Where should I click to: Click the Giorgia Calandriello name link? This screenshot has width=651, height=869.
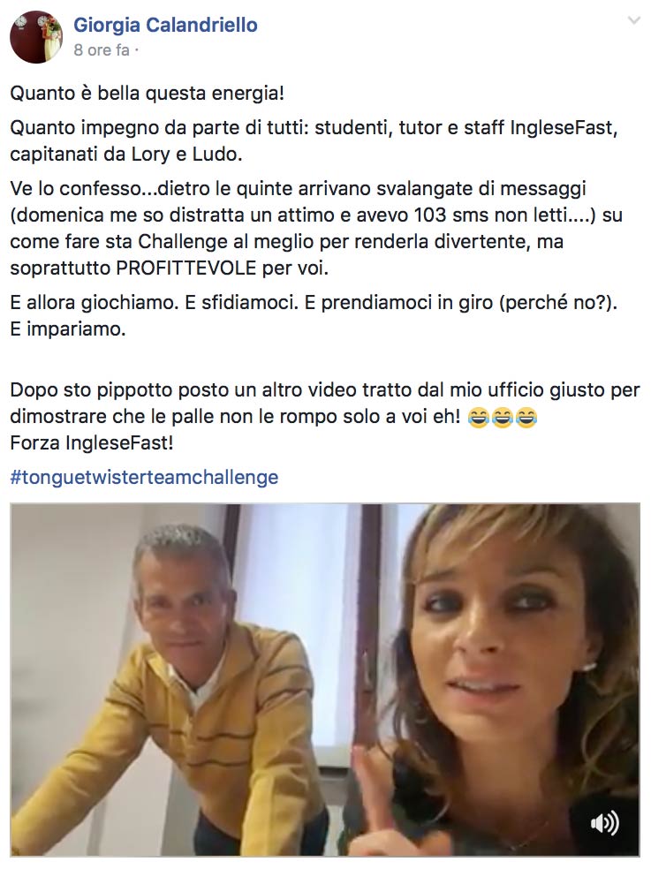[x=165, y=25]
